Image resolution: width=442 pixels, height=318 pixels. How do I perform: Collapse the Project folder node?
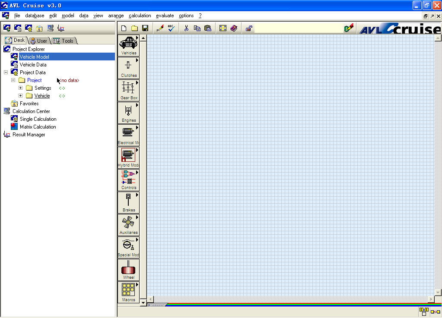[x=13, y=80]
